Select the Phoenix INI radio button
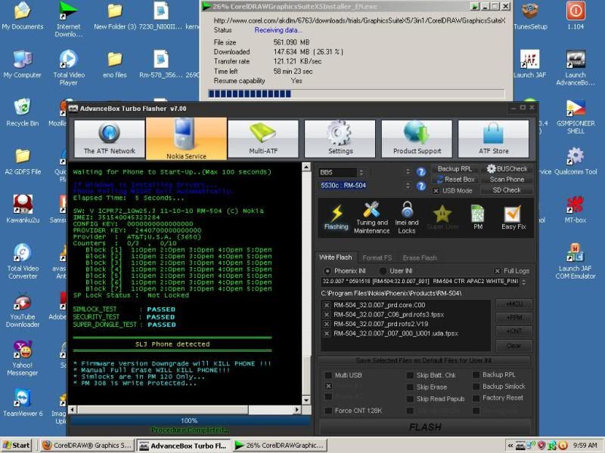605x453 pixels. pos(327,271)
